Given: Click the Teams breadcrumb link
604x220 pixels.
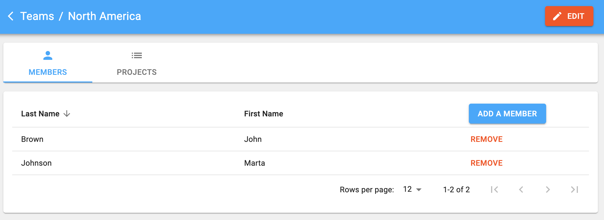Looking at the screenshot, I should tap(37, 16).
